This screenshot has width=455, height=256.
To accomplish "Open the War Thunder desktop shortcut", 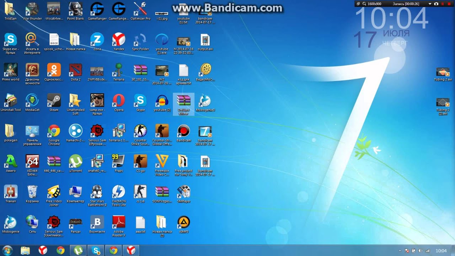I will [x=32, y=11].
